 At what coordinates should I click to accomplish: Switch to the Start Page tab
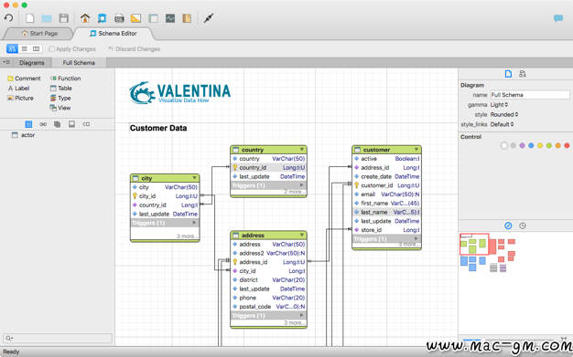[39, 34]
